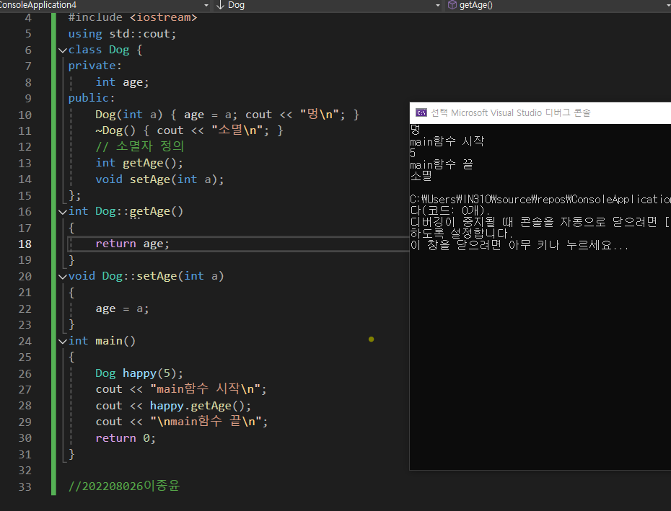Collapse the int main() function block
This screenshot has height=511, width=671.
63,341
